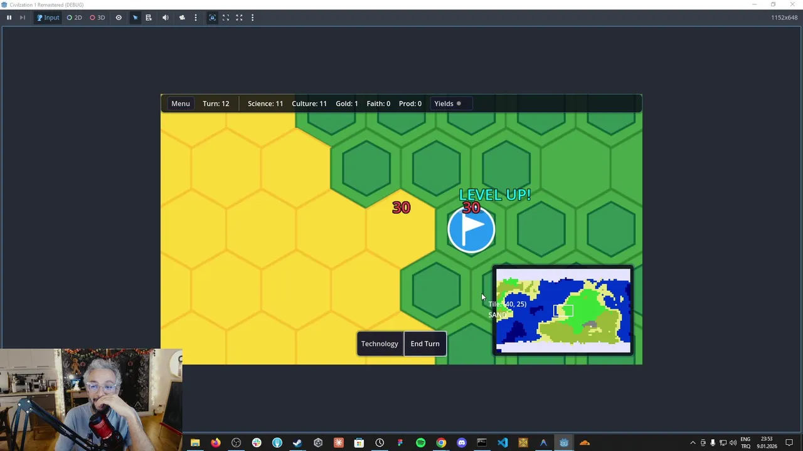Image resolution: width=803 pixels, height=451 pixels.
Task: Click the Science: 11 stat
Action: coord(265,103)
